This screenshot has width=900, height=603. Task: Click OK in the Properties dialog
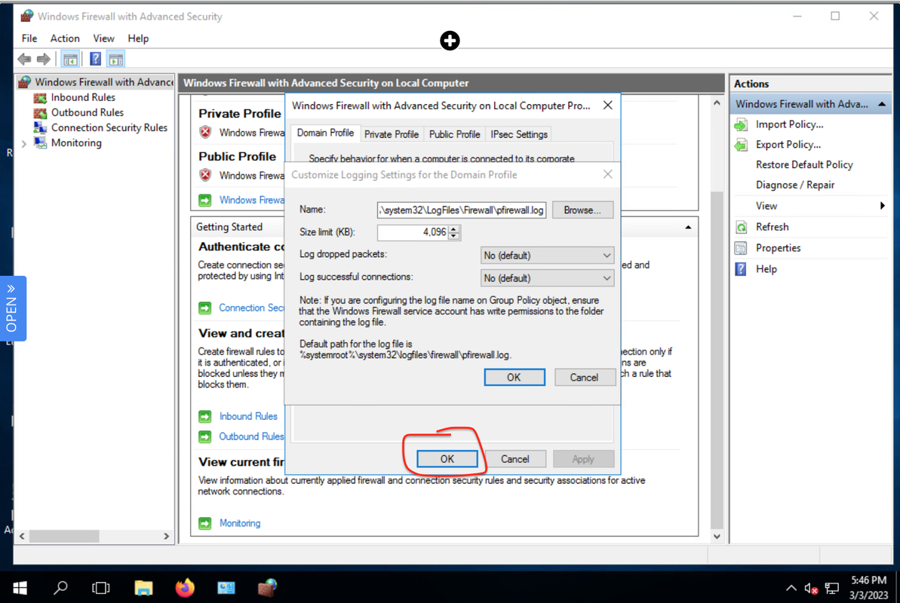pos(447,459)
